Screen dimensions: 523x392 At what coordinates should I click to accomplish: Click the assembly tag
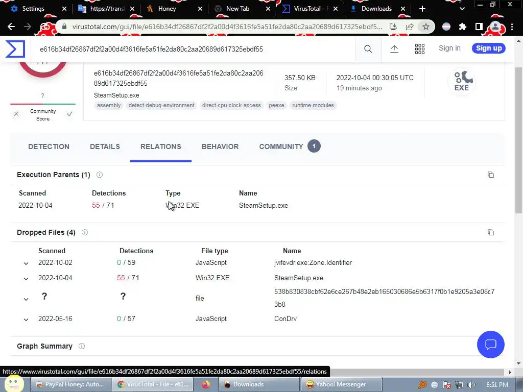point(109,105)
